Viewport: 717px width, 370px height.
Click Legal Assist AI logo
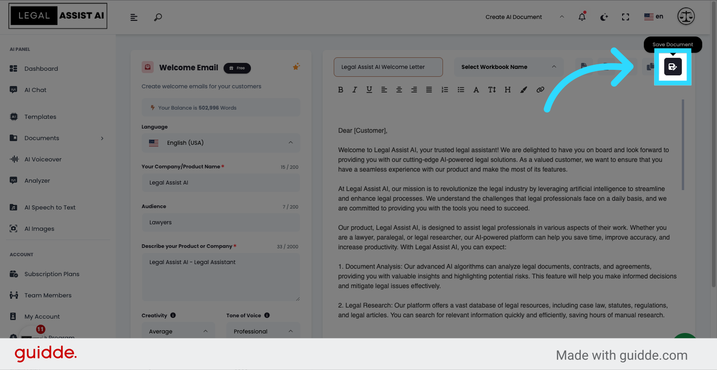tap(58, 16)
